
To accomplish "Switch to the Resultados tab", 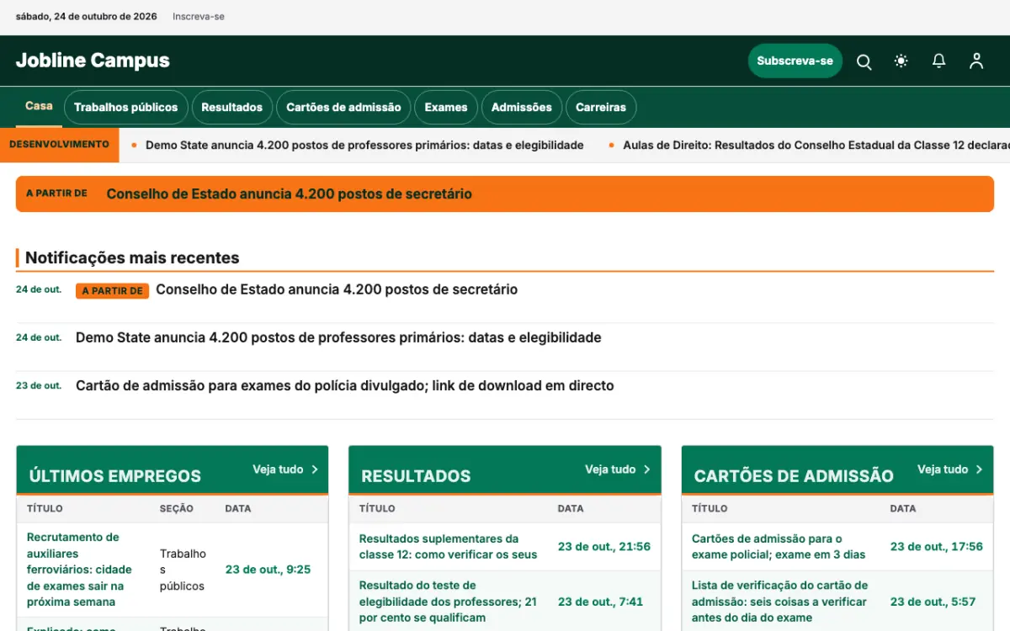I will pyautogui.click(x=231, y=107).
